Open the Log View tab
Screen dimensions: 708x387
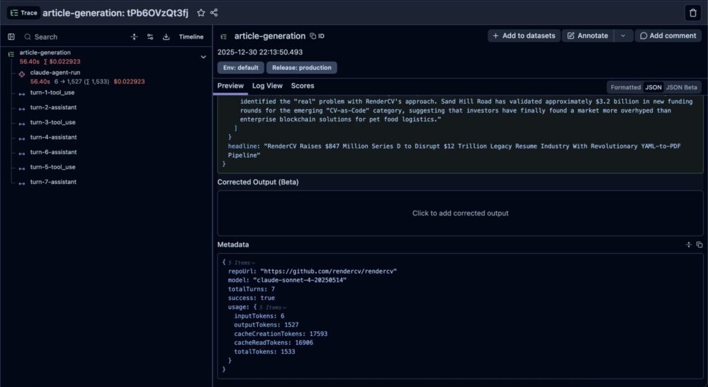[x=267, y=86]
